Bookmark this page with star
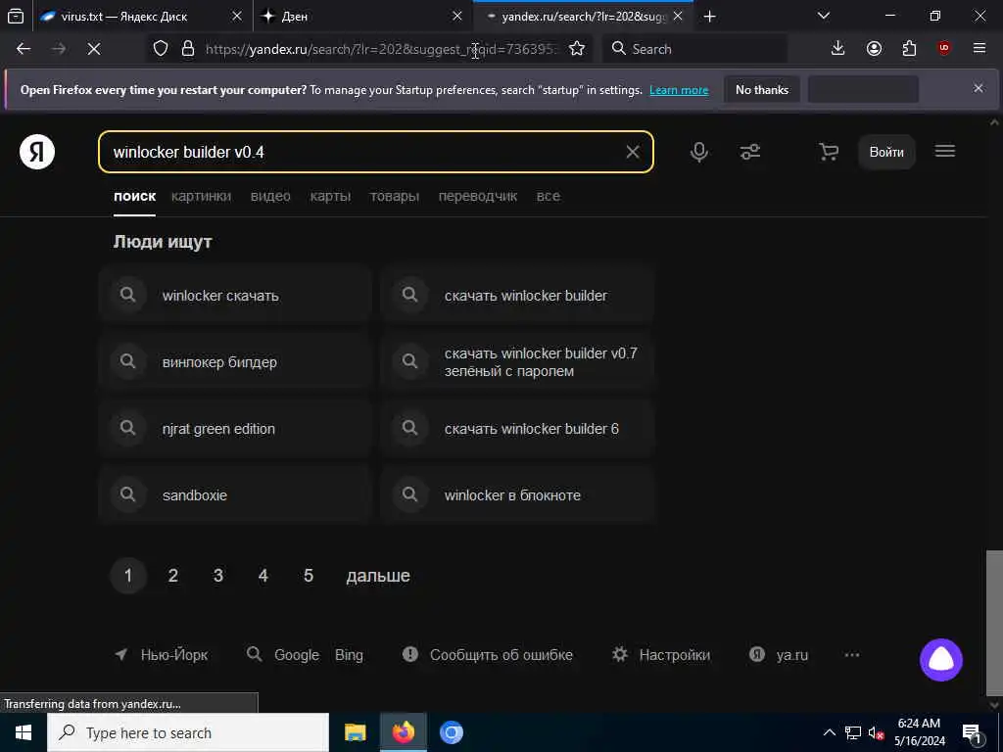Viewport: 1003px width, 752px height. coord(577,49)
